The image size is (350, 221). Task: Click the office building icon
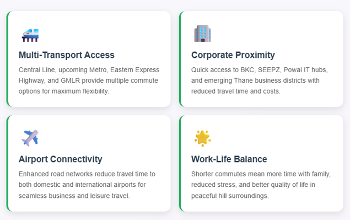202,34
